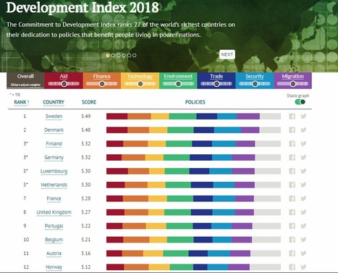Share France's score on Facebook
The height and width of the screenshot is (273, 338).
pos(292,198)
